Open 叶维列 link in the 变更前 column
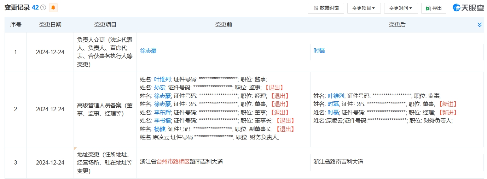 tap(162, 79)
